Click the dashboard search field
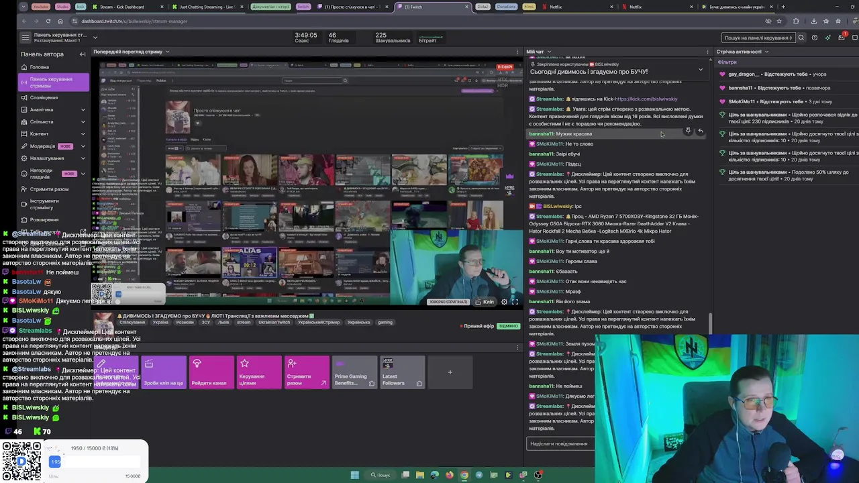The height and width of the screenshot is (483, 859). (x=758, y=38)
